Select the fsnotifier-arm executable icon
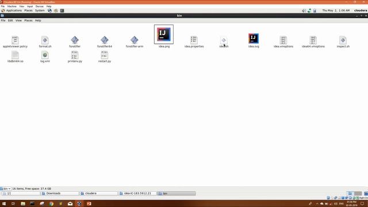 click(x=134, y=40)
